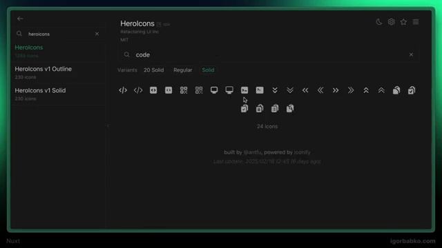Image resolution: width=442 pixels, height=248 pixels.
Task: Open the hamburger menu icon
Action: [x=416, y=22]
